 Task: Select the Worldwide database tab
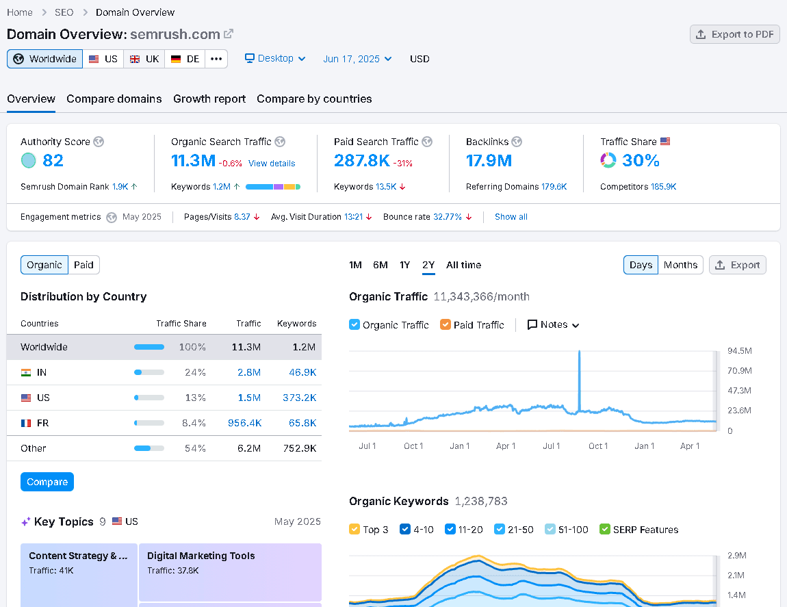pyautogui.click(x=44, y=59)
